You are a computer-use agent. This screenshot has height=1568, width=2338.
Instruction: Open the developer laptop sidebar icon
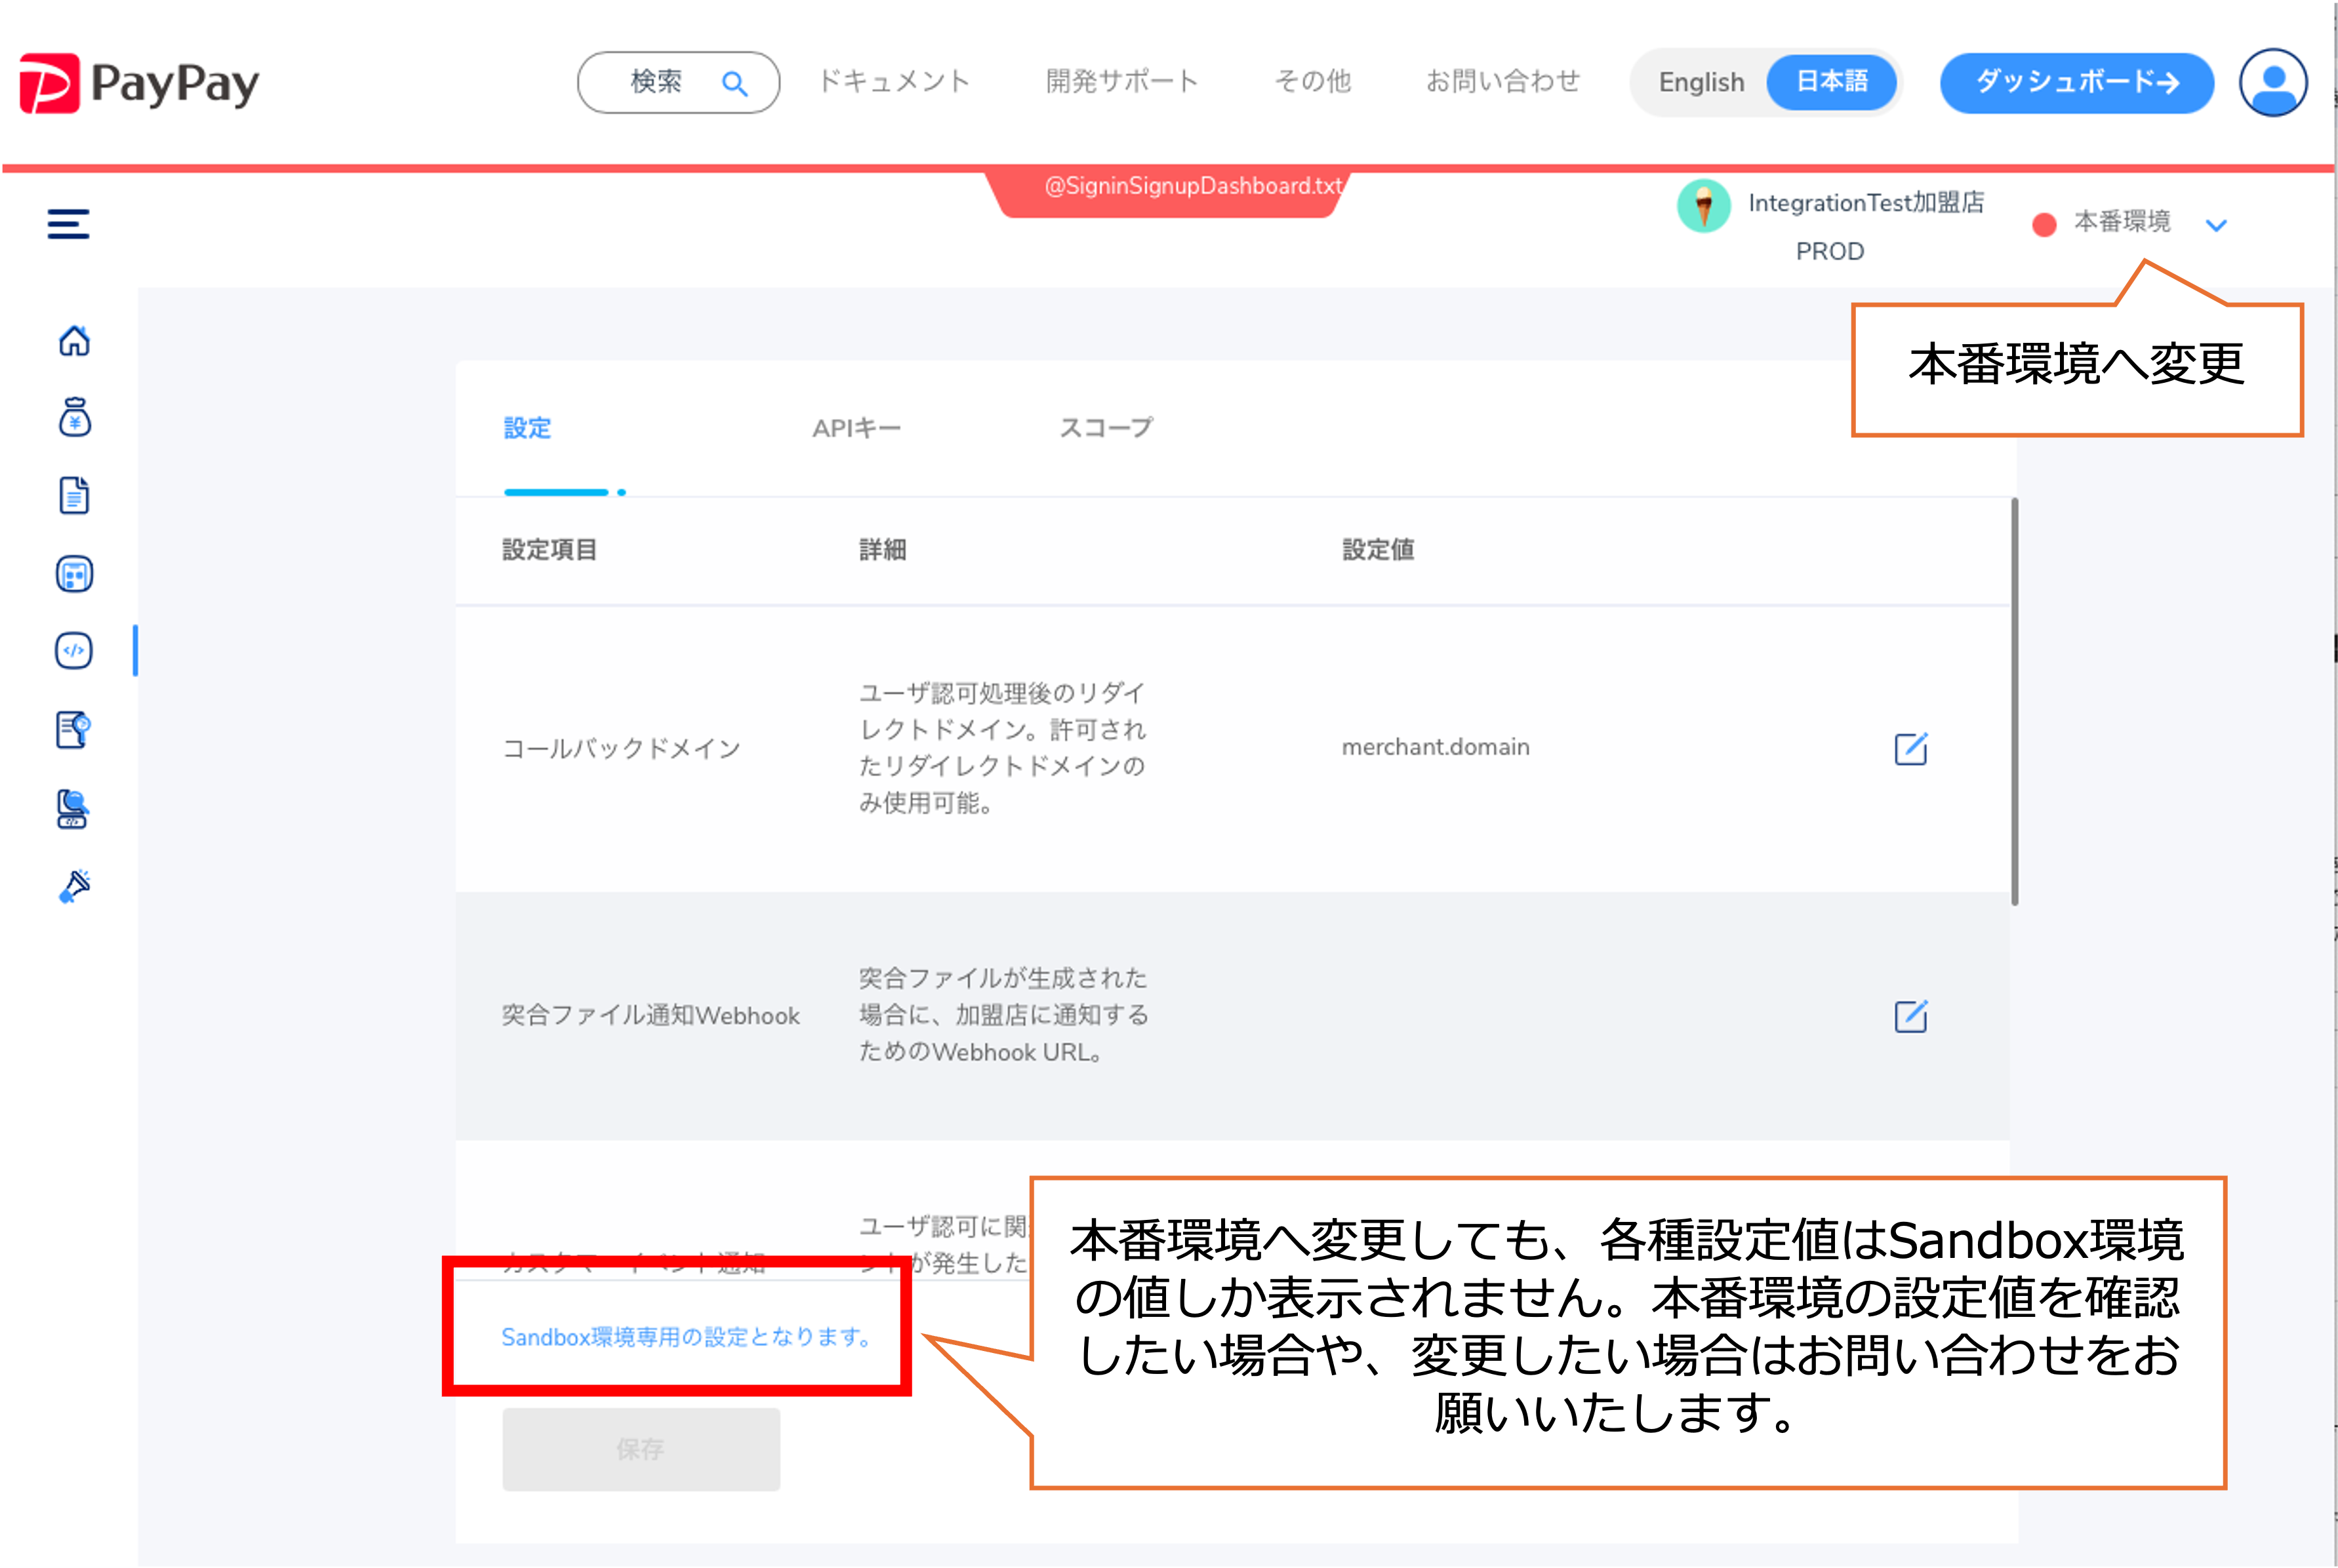[73, 808]
